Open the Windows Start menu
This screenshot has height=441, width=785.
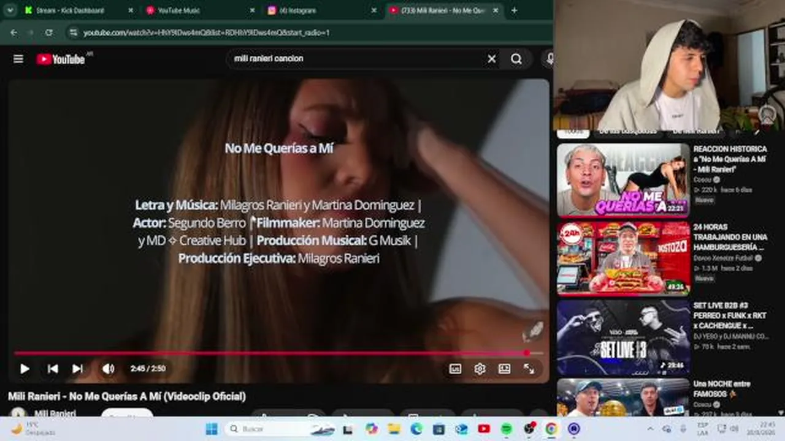click(212, 429)
